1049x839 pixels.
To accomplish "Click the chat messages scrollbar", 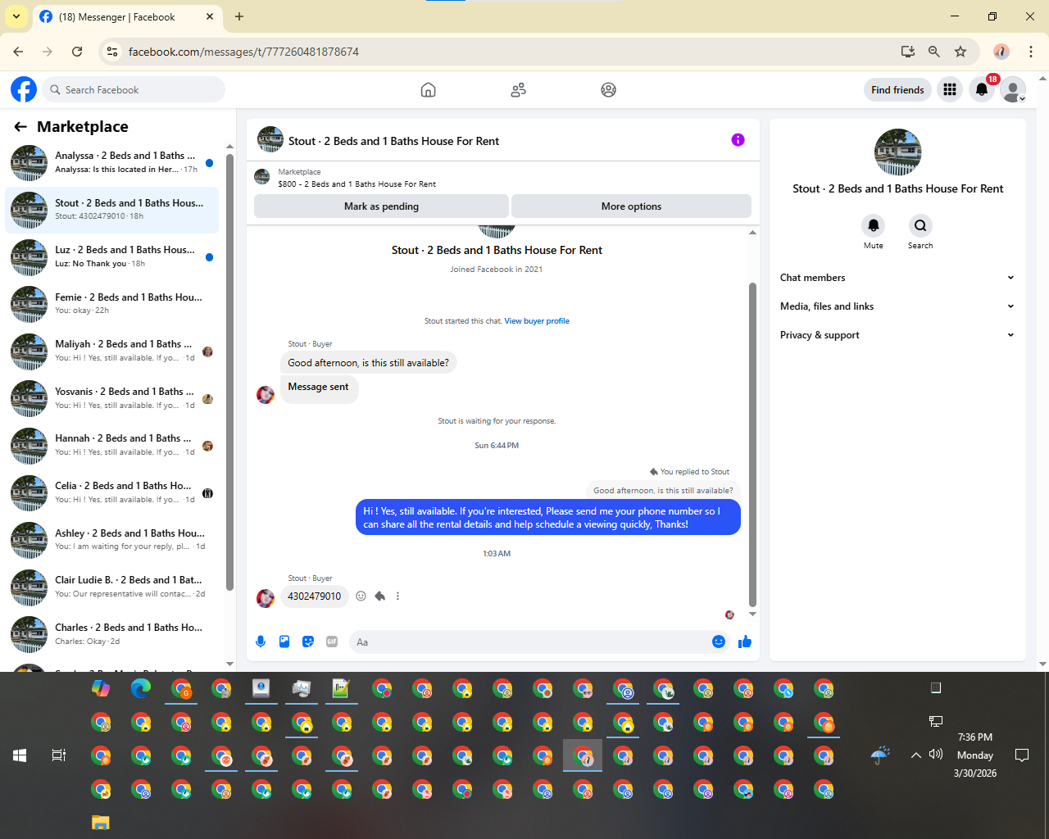I will tap(752, 445).
